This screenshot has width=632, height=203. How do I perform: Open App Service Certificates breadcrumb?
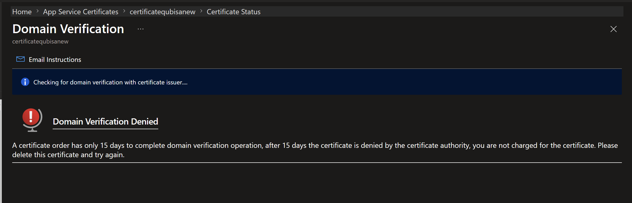(x=81, y=12)
